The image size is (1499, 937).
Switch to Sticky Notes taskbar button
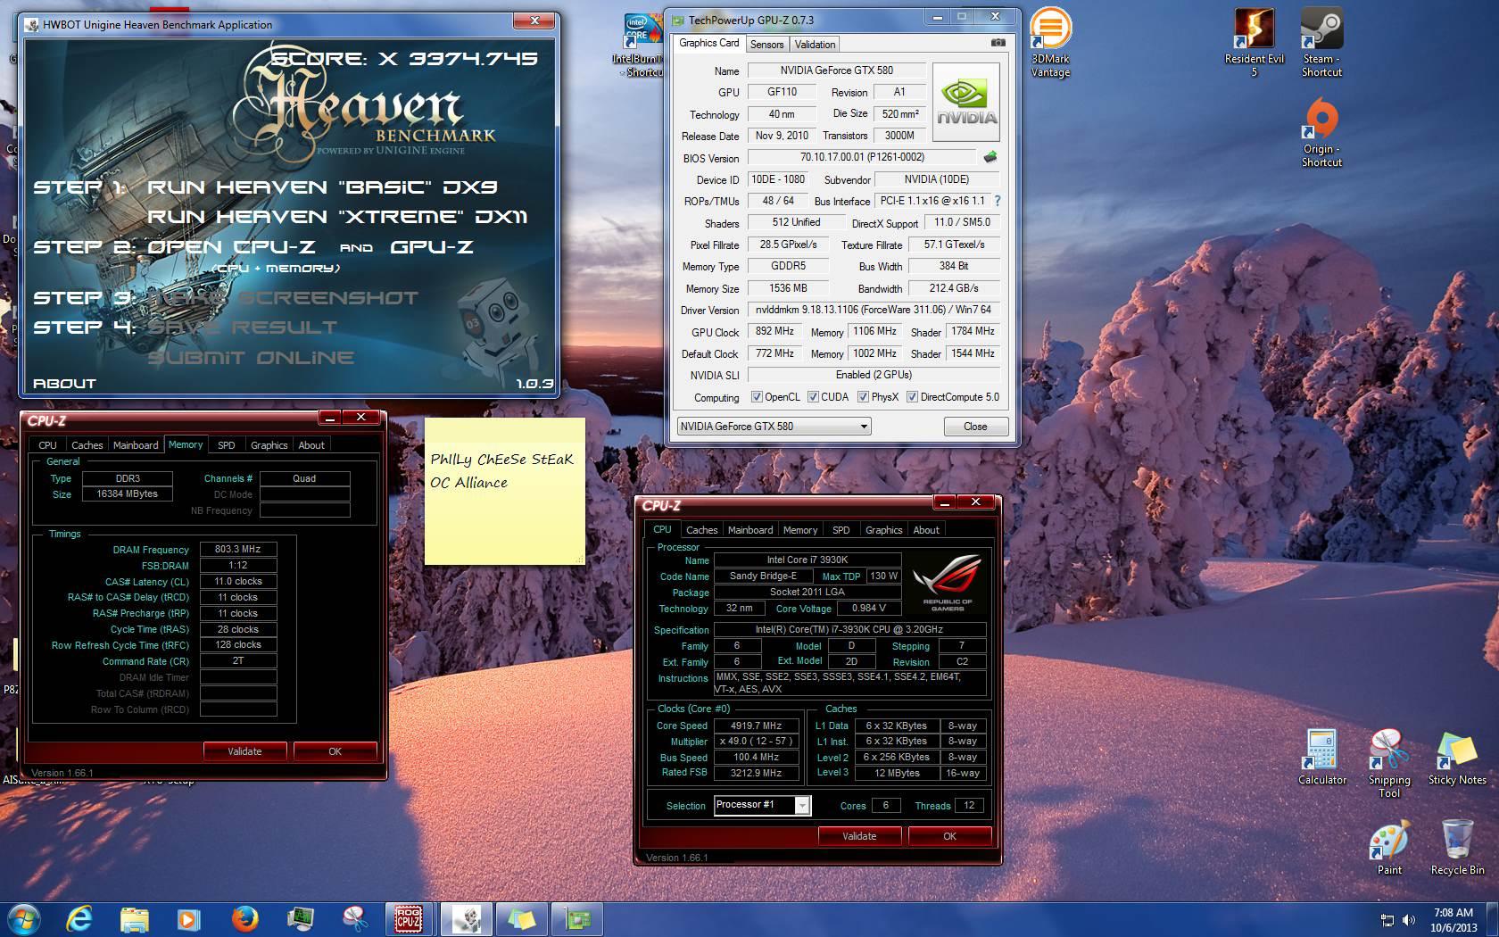520,918
